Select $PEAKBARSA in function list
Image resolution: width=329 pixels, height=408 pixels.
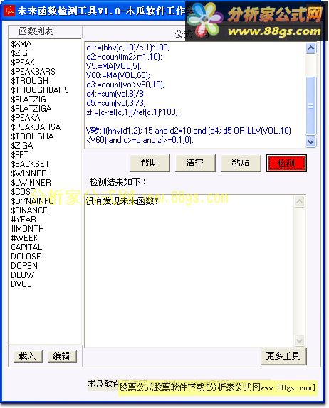coord(36,127)
